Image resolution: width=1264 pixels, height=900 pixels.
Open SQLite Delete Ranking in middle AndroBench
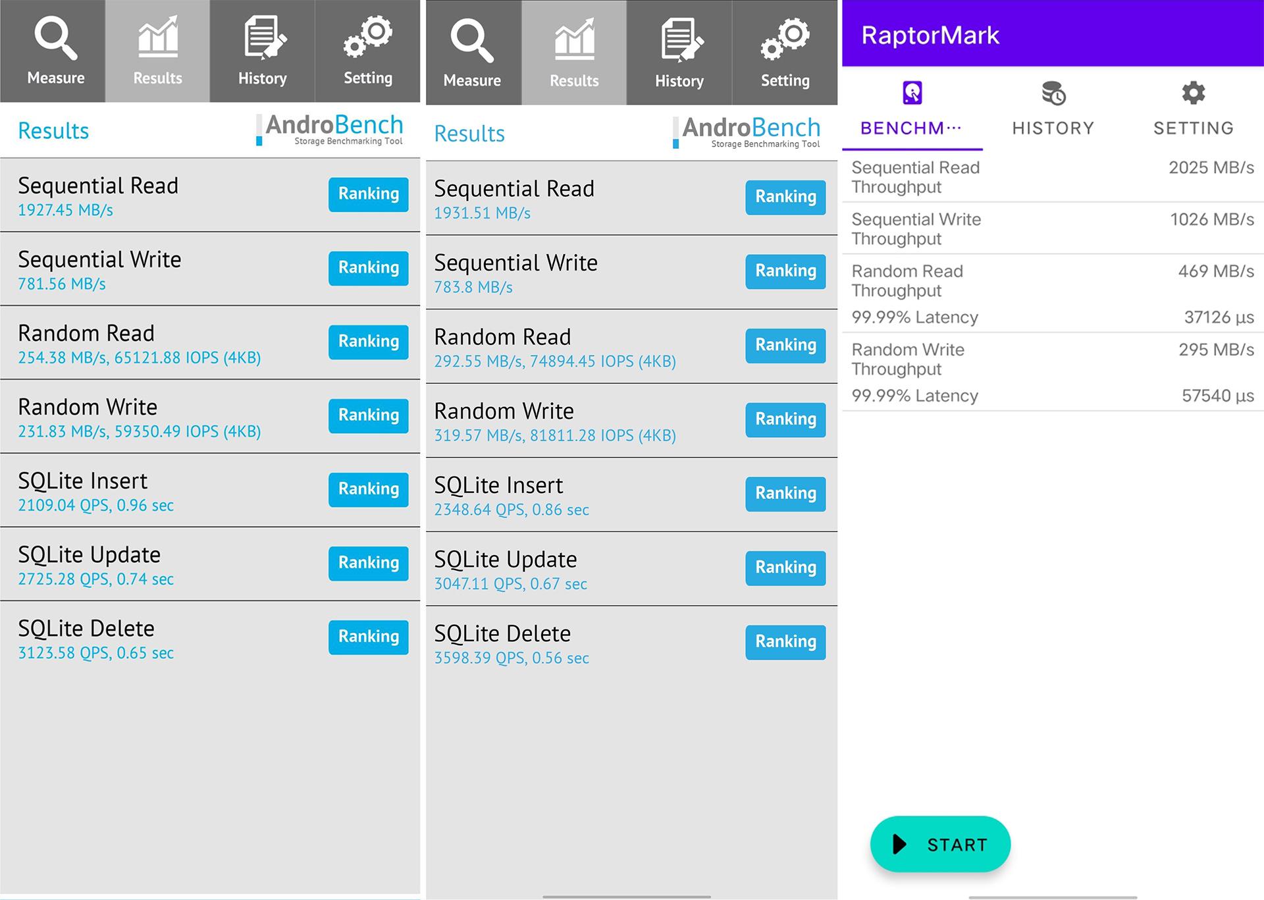(785, 642)
